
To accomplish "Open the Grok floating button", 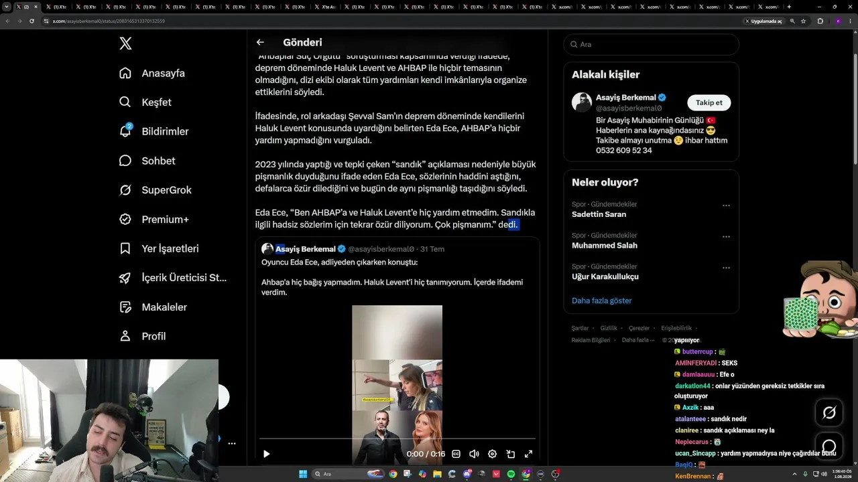I will [829, 413].
